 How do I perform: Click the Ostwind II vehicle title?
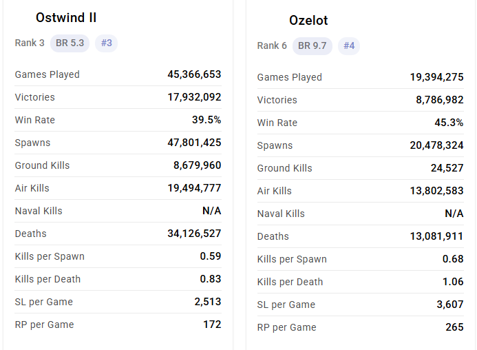point(66,18)
